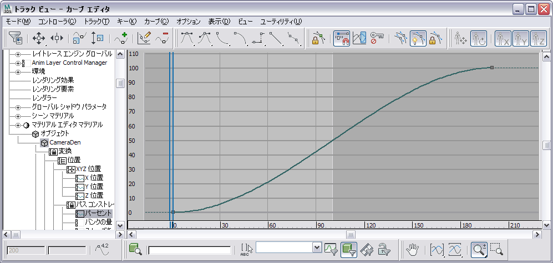Viewport: 553px width, 263px height.
Task: Open the track Filters dialog icon
Action: tap(16, 38)
